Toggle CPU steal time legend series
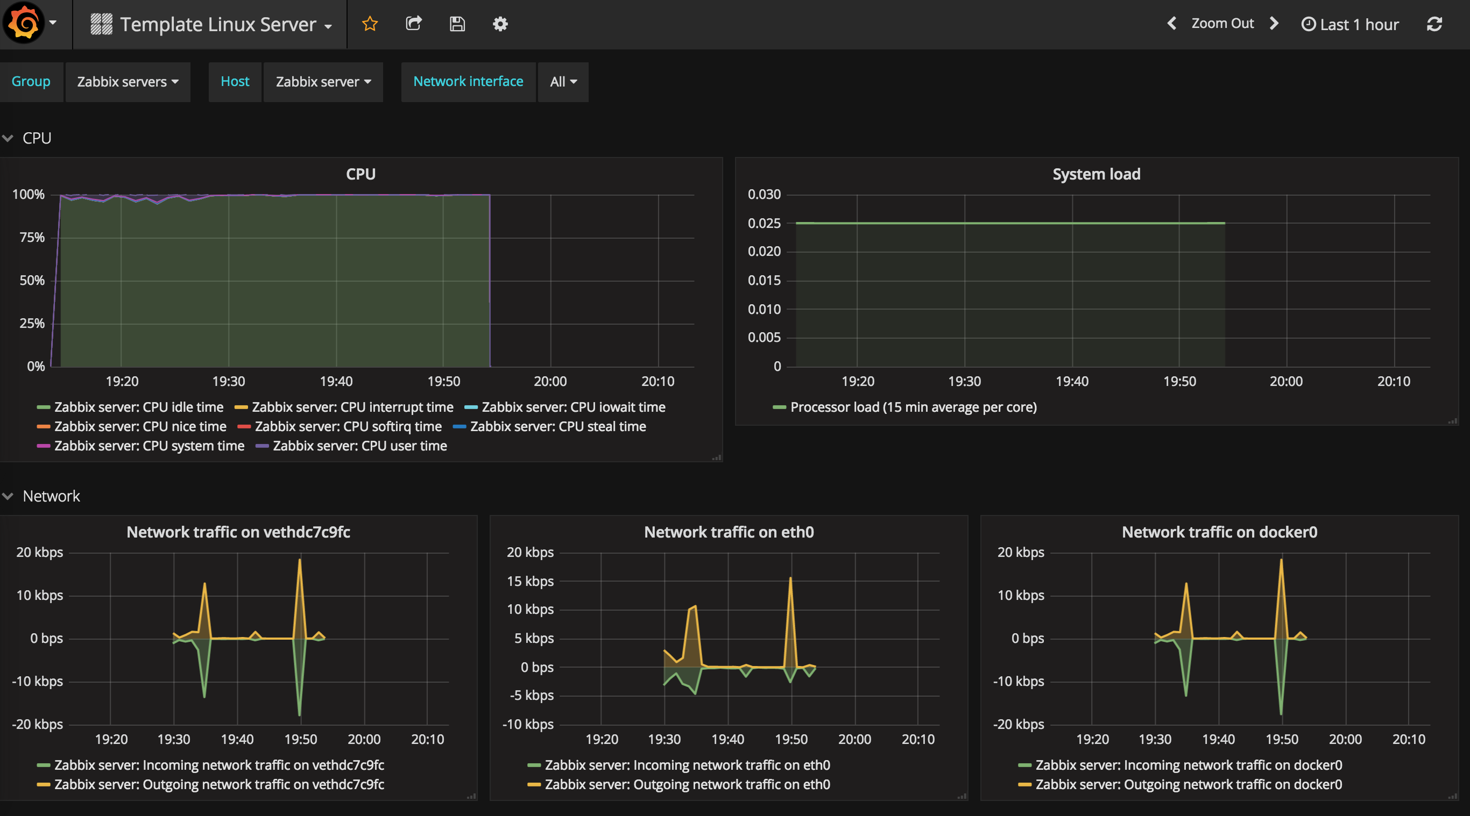The height and width of the screenshot is (816, 1470). [558, 426]
